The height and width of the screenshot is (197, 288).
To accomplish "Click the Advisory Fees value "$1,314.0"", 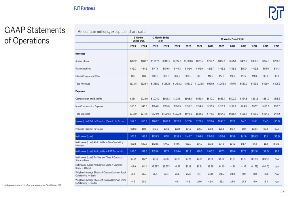I will click(x=177, y=61).
